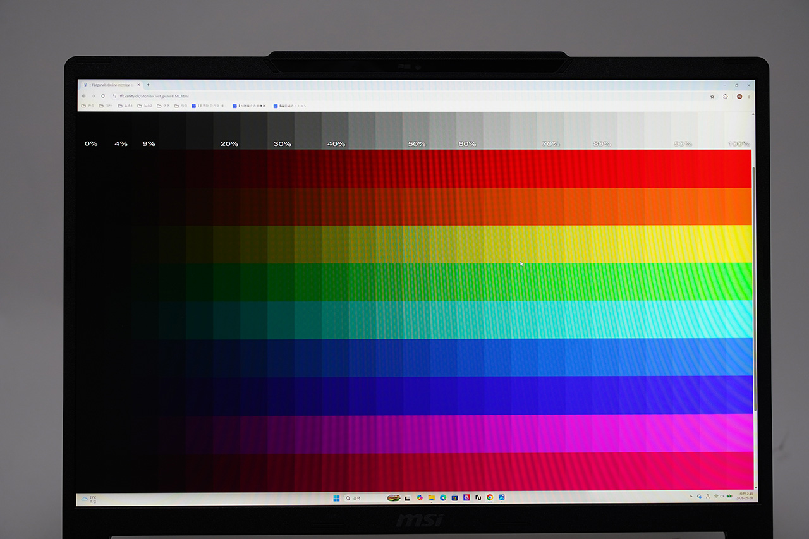The width and height of the screenshot is (809, 539).
Task: Open the sixth bookmarks bar folder
Action: click(x=181, y=106)
